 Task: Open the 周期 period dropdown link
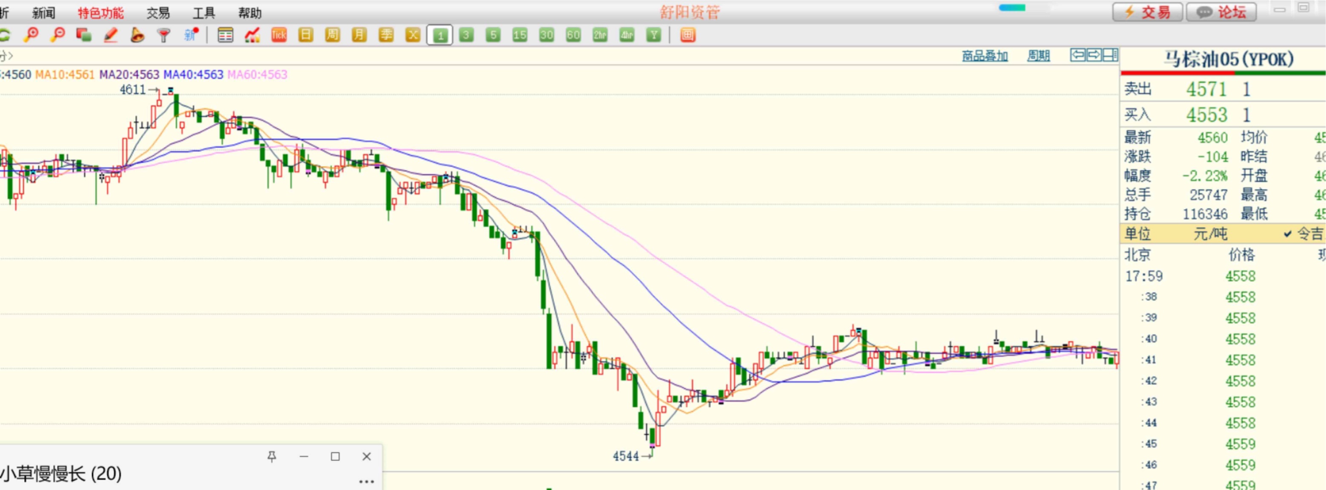click(1038, 56)
